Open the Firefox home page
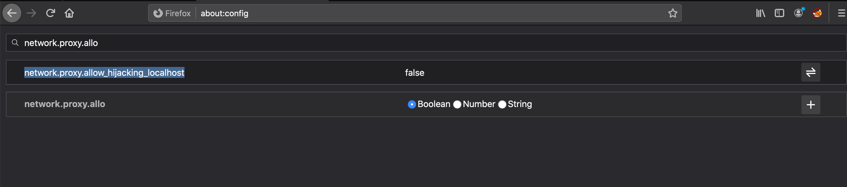847x187 pixels. click(69, 13)
